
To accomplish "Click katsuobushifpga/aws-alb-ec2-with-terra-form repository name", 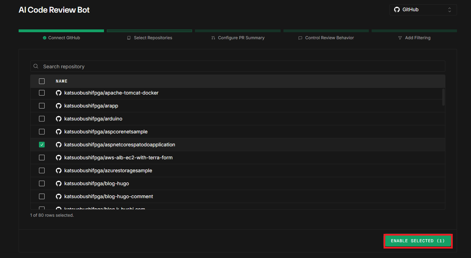I will 118,158.
